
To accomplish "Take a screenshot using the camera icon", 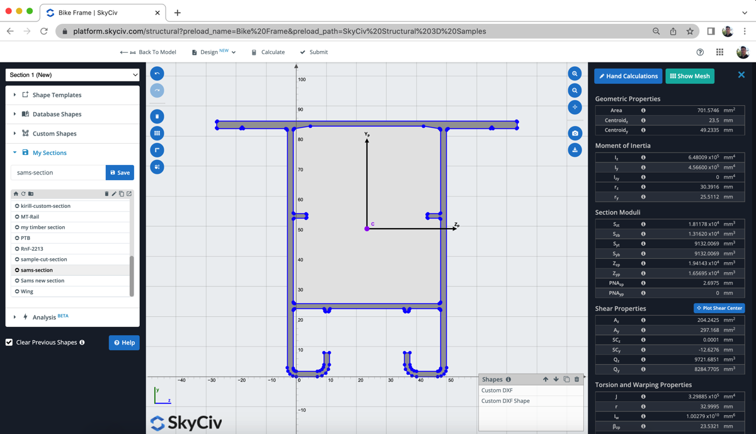I will [575, 133].
